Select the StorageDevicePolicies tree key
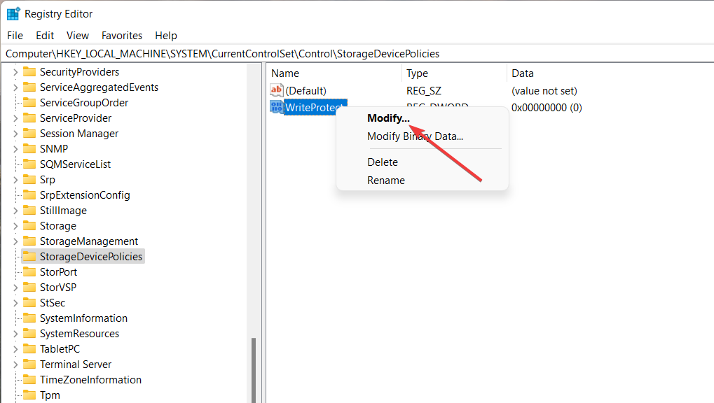714x403 pixels. tap(91, 257)
